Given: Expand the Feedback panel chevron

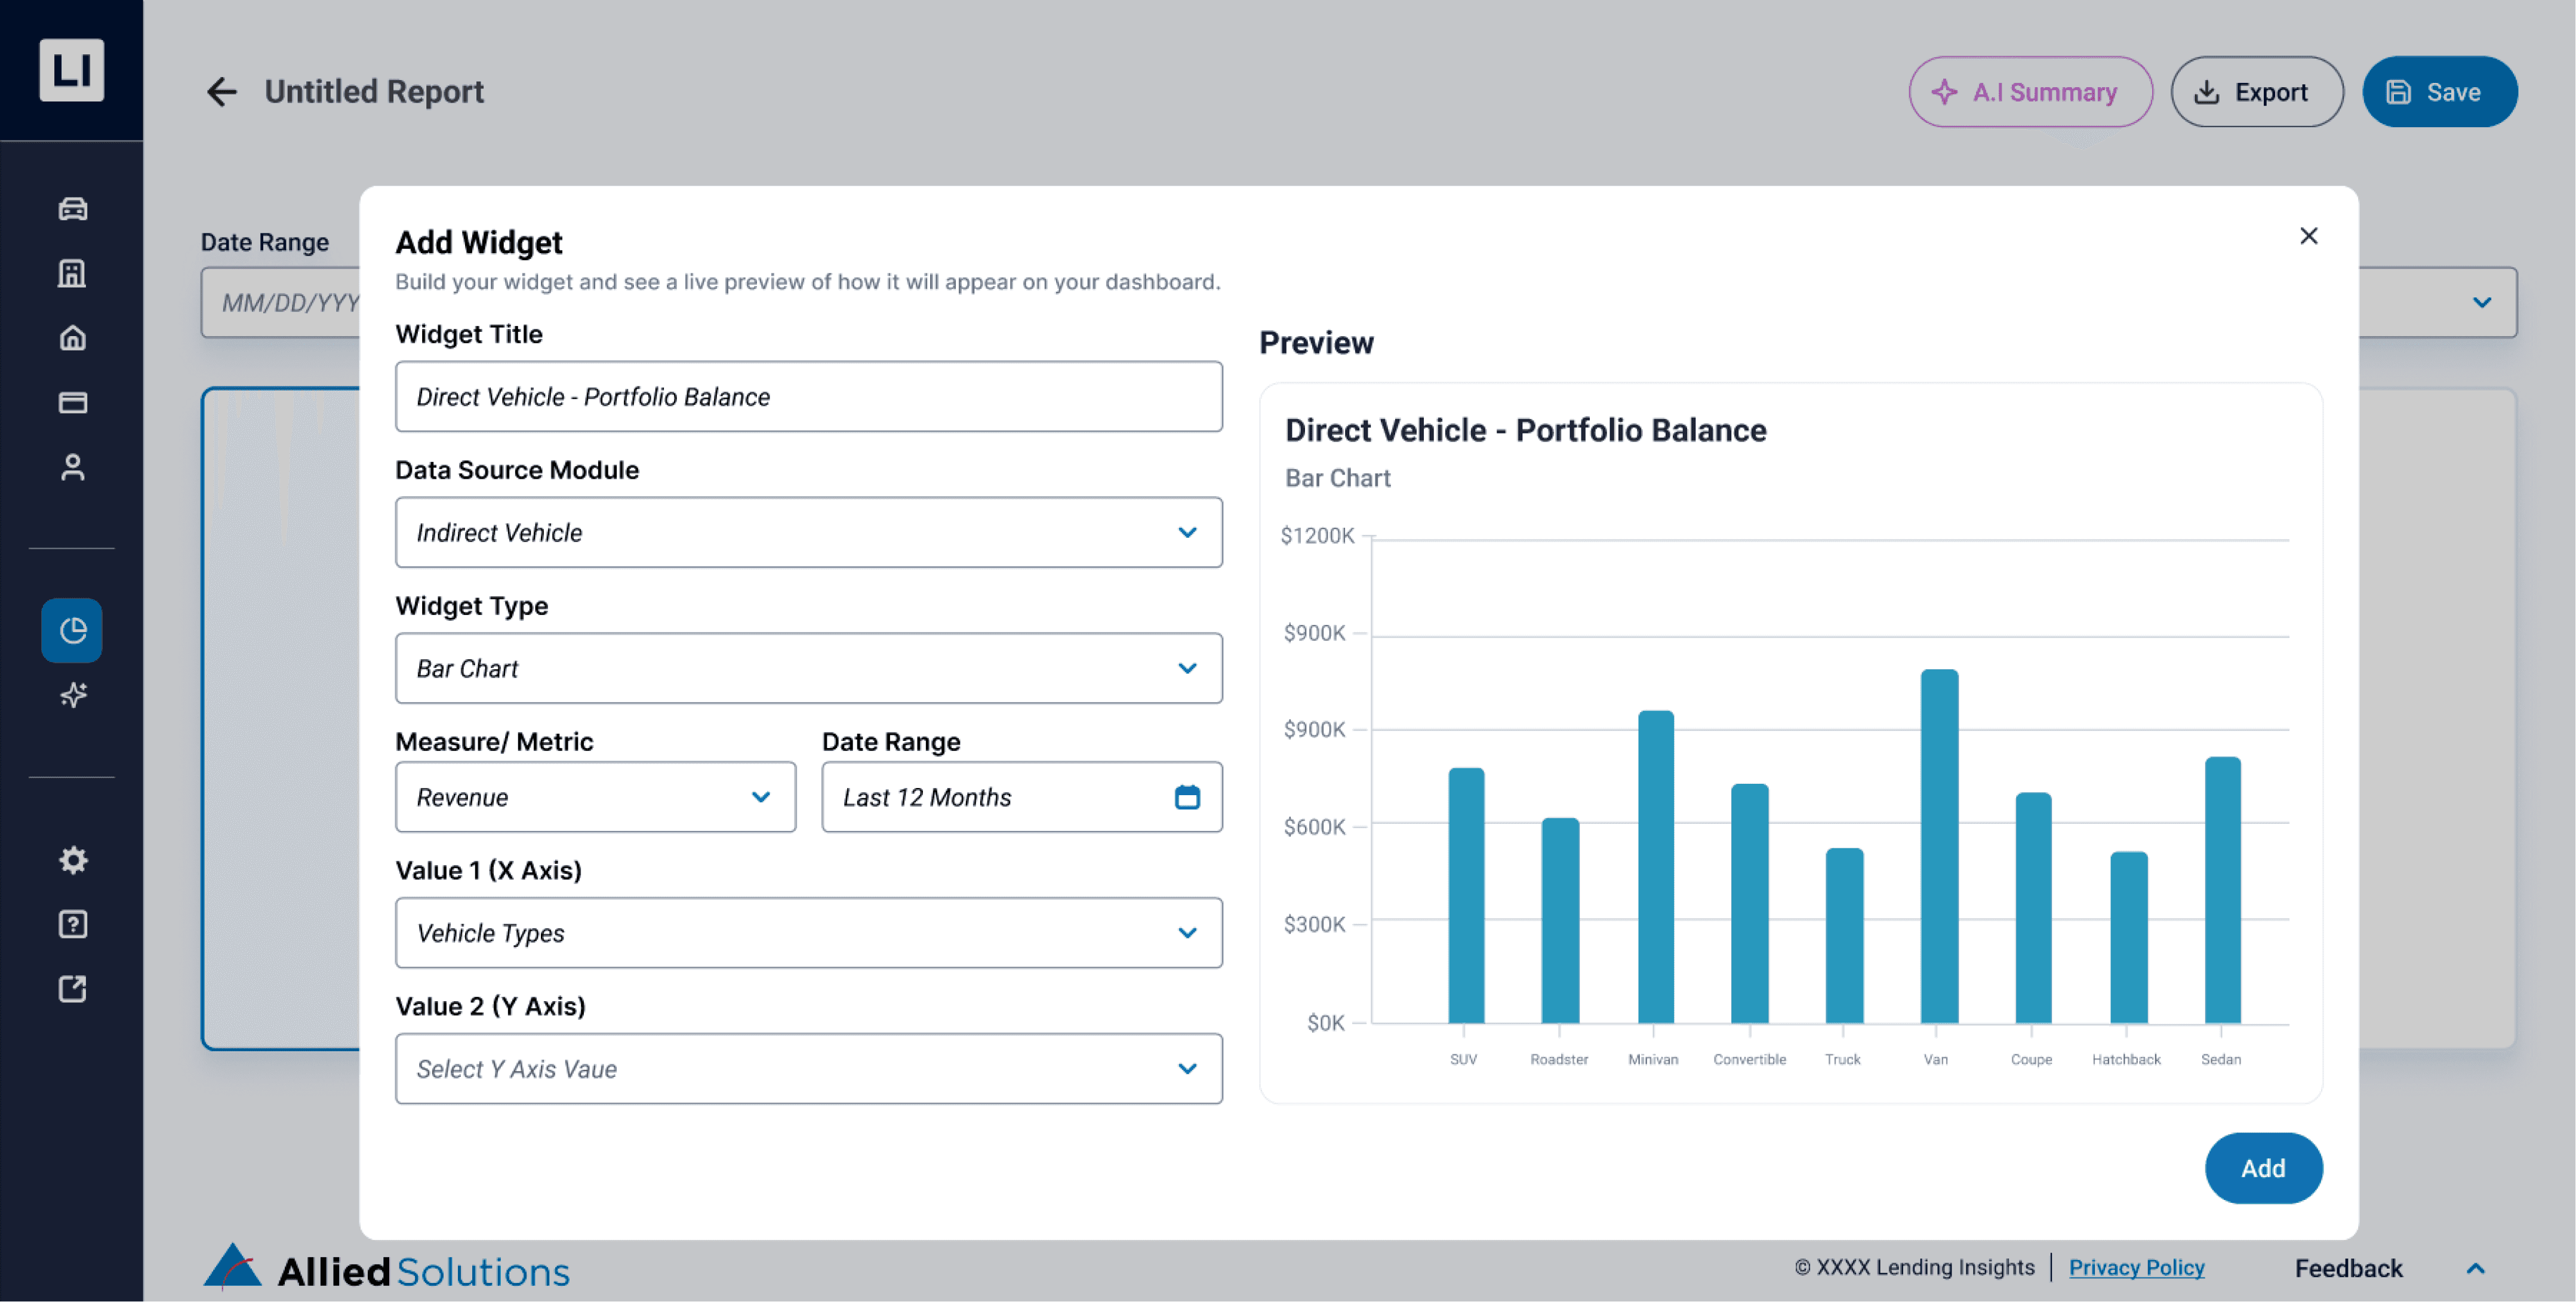Looking at the screenshot, I should click(2475, 1268).
